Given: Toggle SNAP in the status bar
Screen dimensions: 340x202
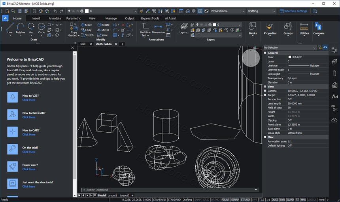Looking at the screenshot, I should click(x=198, y=200).
